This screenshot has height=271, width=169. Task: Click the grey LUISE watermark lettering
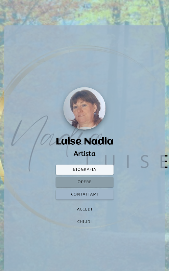click(126, 162)
